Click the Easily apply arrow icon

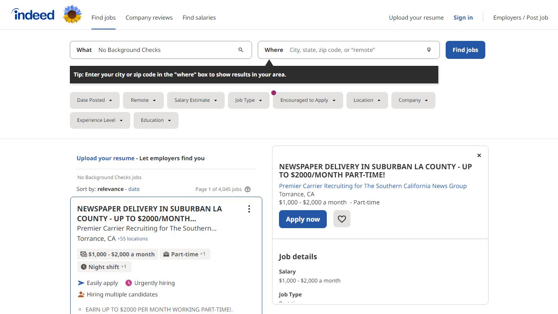81,283
